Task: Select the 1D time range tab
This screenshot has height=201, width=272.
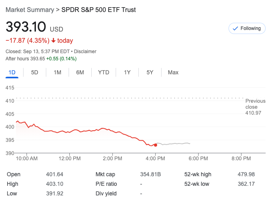Action: pyautogui.click(x=12, y=72)
